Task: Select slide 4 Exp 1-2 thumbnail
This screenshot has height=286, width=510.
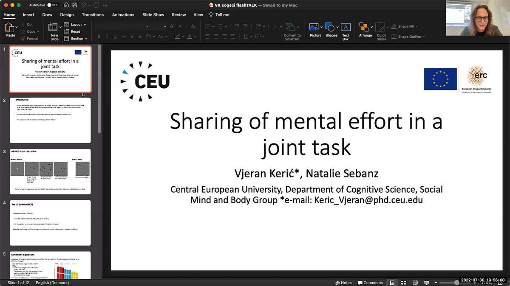Action: [x=50, y=223]
